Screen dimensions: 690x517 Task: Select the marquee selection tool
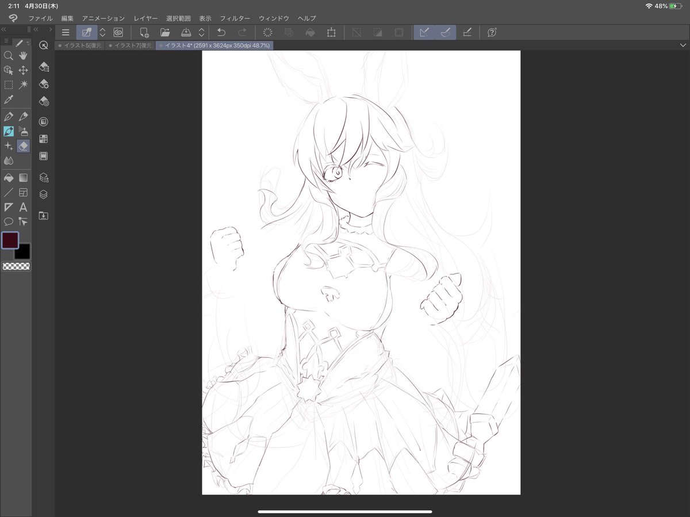pyautogui.click(x=8, y=85)
